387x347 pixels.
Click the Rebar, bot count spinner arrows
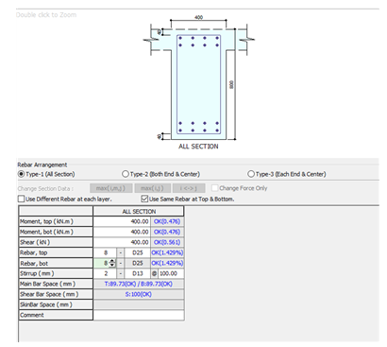pyautogui.click(x=112, y=263)
